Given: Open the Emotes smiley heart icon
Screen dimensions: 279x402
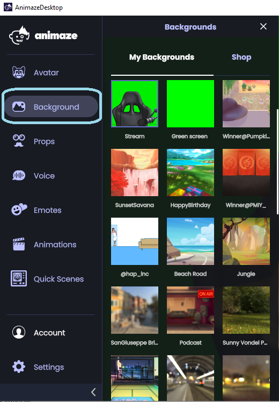Looking at the screenshot, I should coord(19,210).
